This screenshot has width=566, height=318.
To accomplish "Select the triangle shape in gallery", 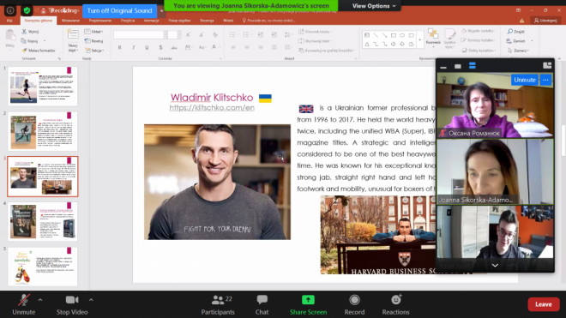I will coord(367,44).
